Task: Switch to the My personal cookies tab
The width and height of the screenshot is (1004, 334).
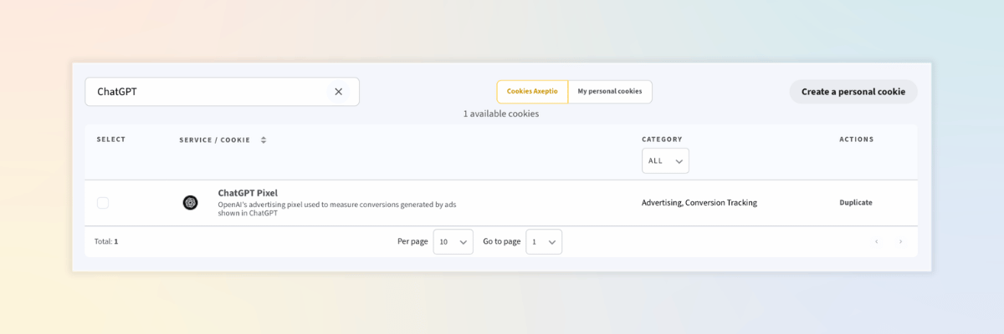Action: click(x=610, y=92)
